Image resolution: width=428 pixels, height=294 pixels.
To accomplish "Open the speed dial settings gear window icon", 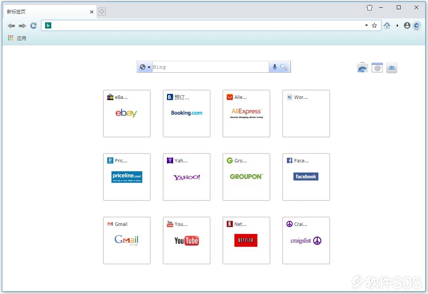I will click(377, 68).
